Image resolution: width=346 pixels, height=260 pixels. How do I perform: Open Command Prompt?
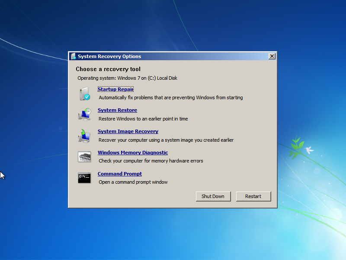click(x=119, y=174)
